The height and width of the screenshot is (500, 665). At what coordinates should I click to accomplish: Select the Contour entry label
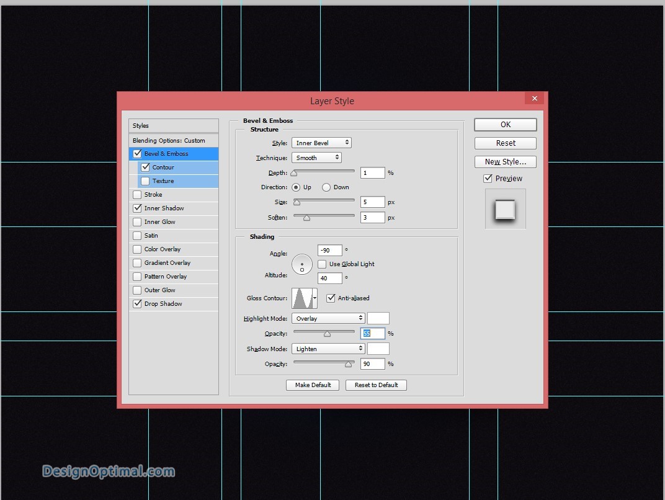163,167
